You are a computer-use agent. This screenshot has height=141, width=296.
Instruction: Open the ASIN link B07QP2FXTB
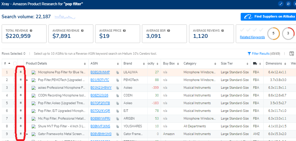click(x=100, y=103)
